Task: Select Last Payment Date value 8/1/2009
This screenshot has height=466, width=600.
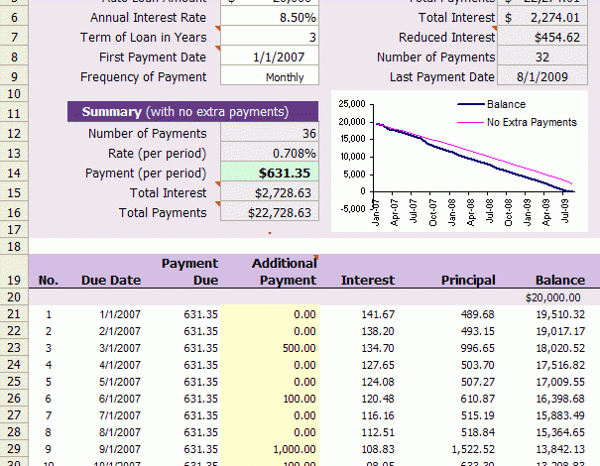Action: (542, 77)
